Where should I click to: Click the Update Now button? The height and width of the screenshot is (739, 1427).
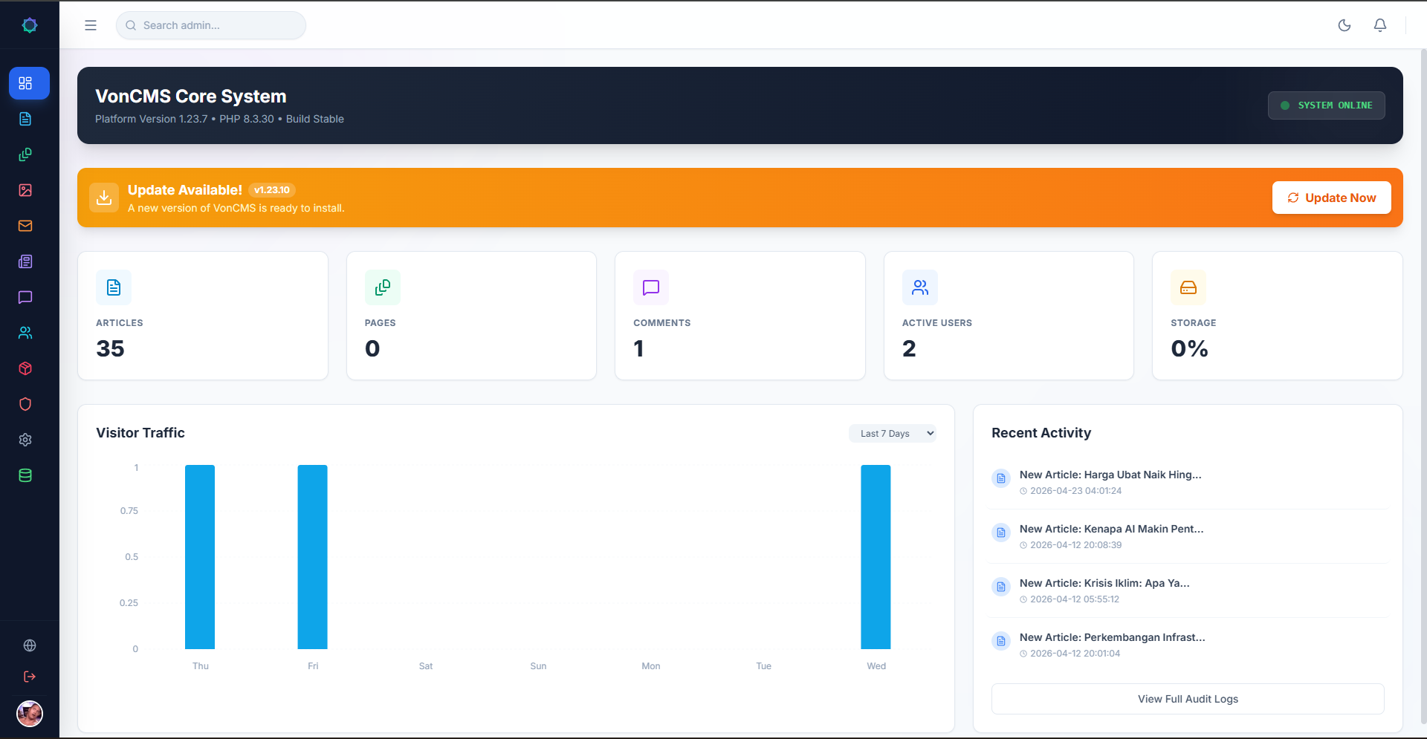1332,198
